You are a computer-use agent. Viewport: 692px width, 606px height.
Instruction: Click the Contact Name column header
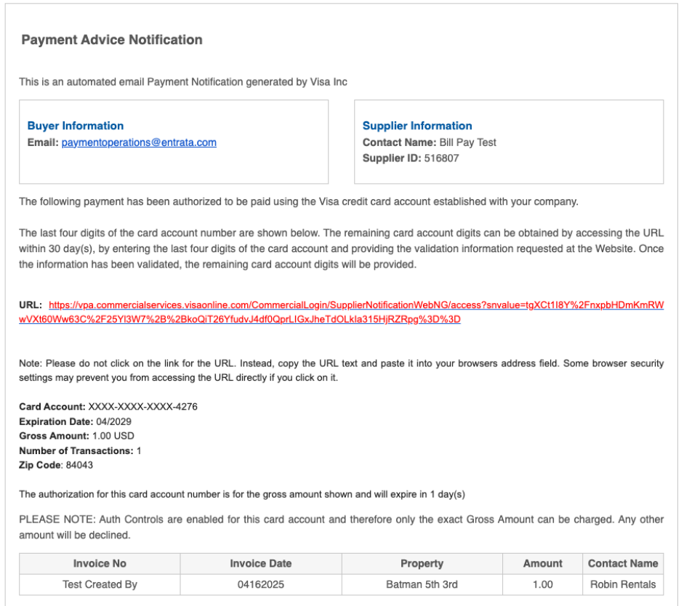pyautogui.click(x=623, y=563)
